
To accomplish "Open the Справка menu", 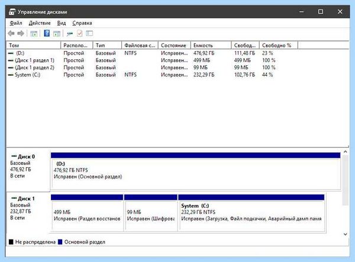I will (82, 23).
